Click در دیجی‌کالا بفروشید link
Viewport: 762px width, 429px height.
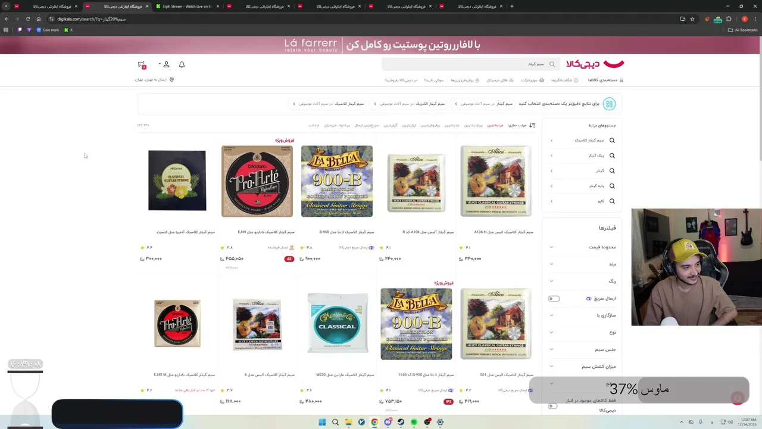(x=401, y=80)
